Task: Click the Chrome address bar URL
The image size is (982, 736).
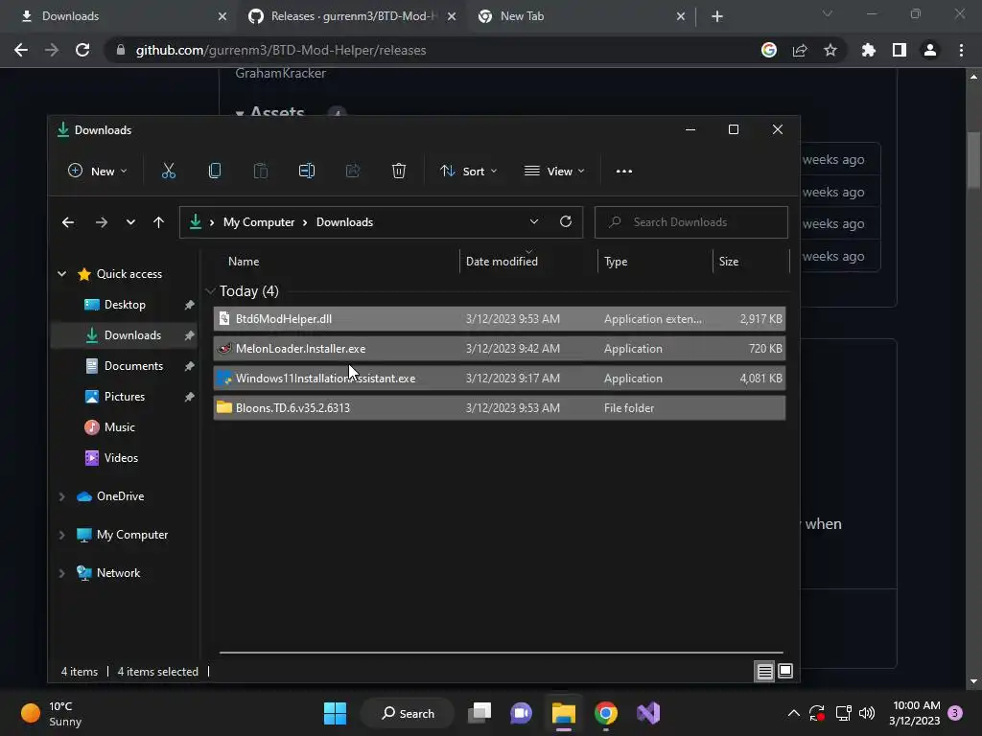Action: tap(281, 50)
